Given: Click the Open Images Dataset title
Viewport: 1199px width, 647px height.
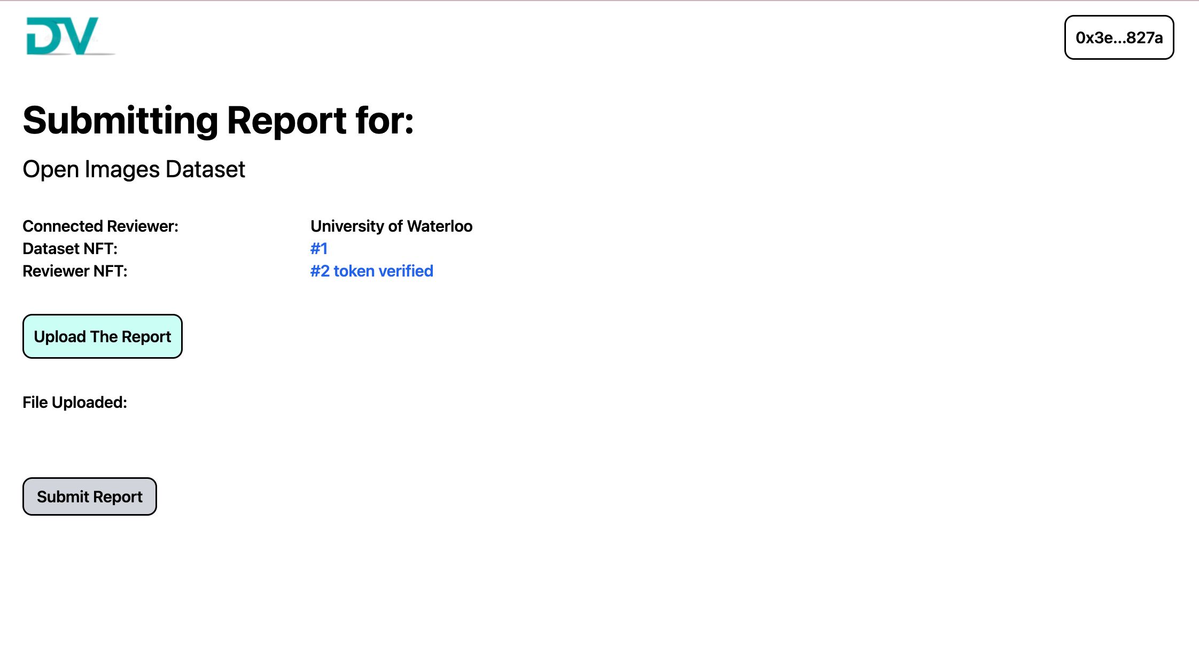Looking at the screenshot, I should coord(134,169).
